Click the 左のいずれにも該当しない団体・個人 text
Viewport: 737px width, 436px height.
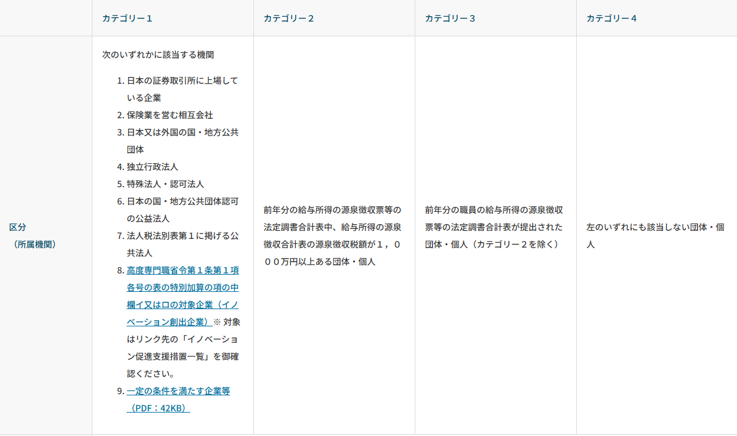coord(655,227)
